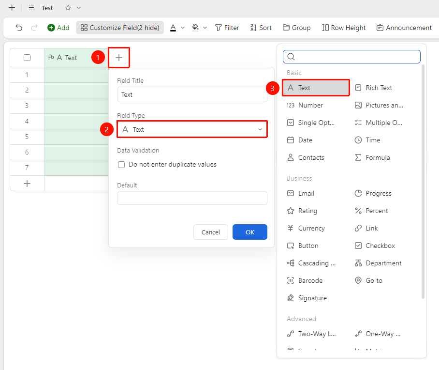Click the Cancel button
The height and width of the screenshot is (370, 439).
[210, 232]
